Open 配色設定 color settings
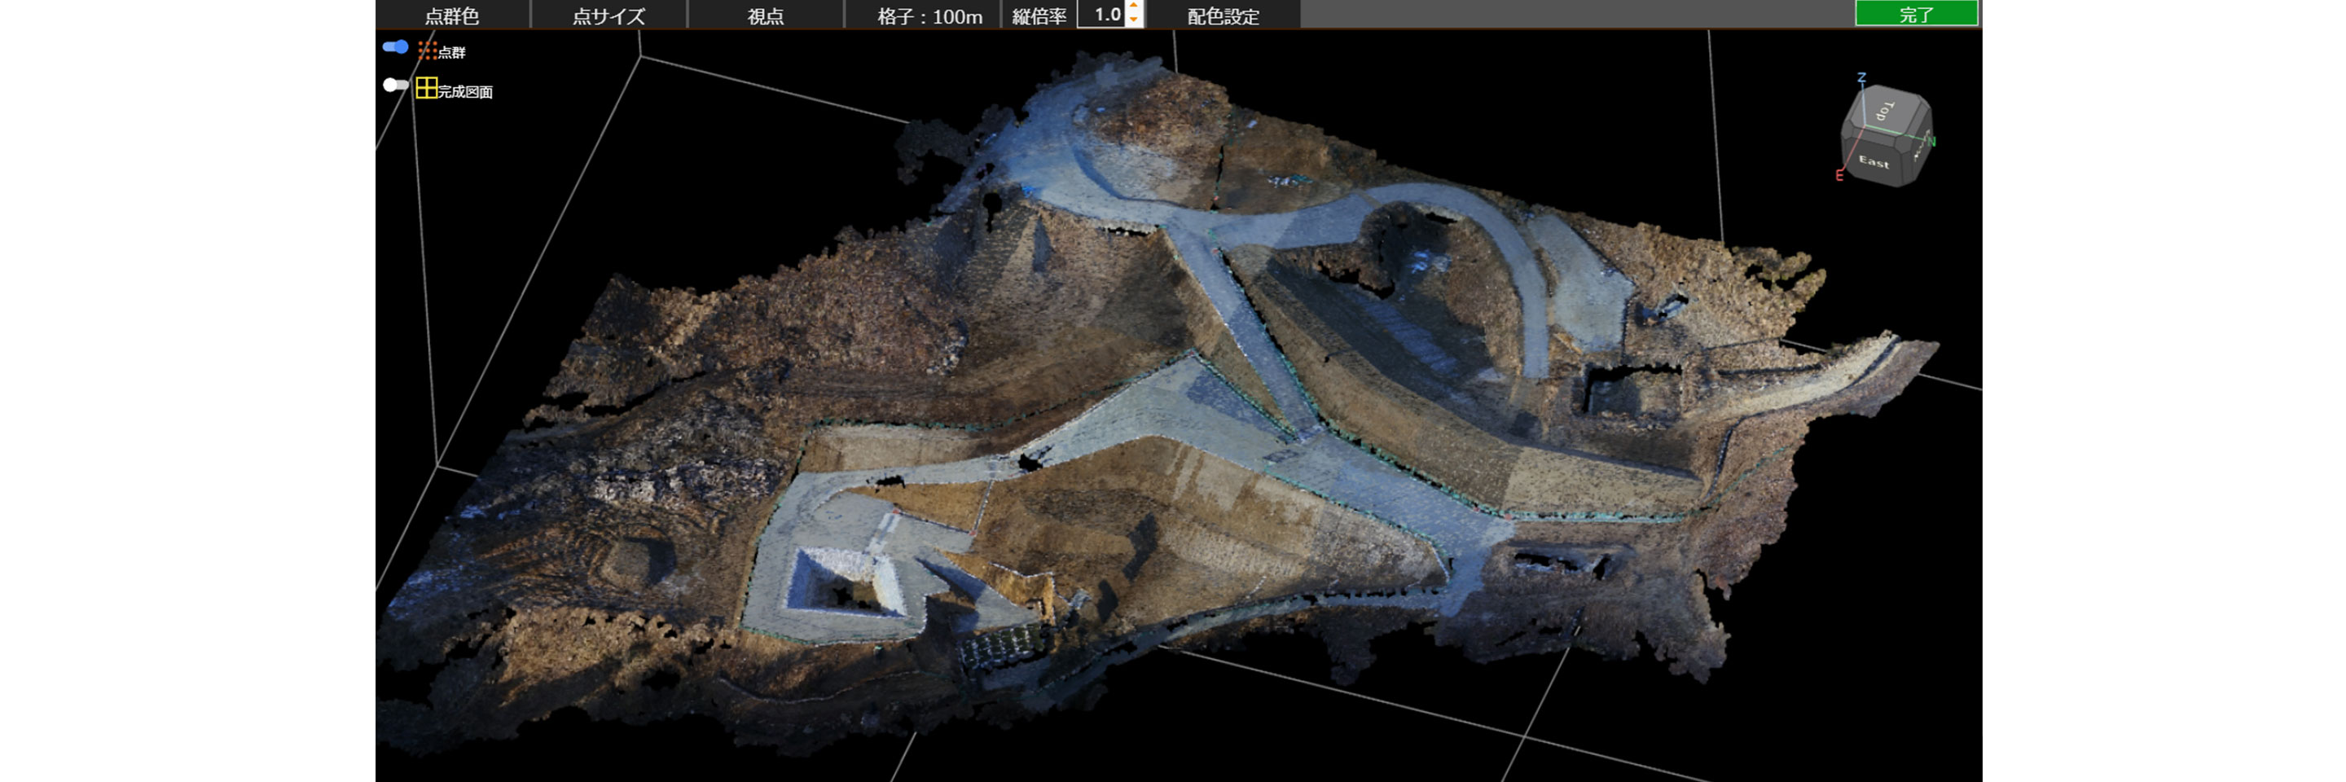Viewport: 2346px width, 782px height. click(1222, 15)
